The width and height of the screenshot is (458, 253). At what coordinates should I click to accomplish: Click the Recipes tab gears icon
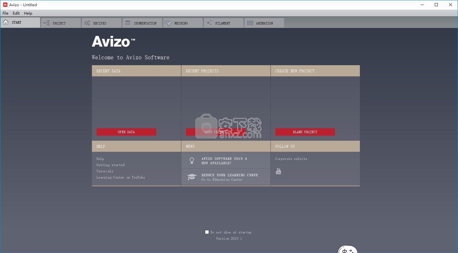tap(87, 23)
